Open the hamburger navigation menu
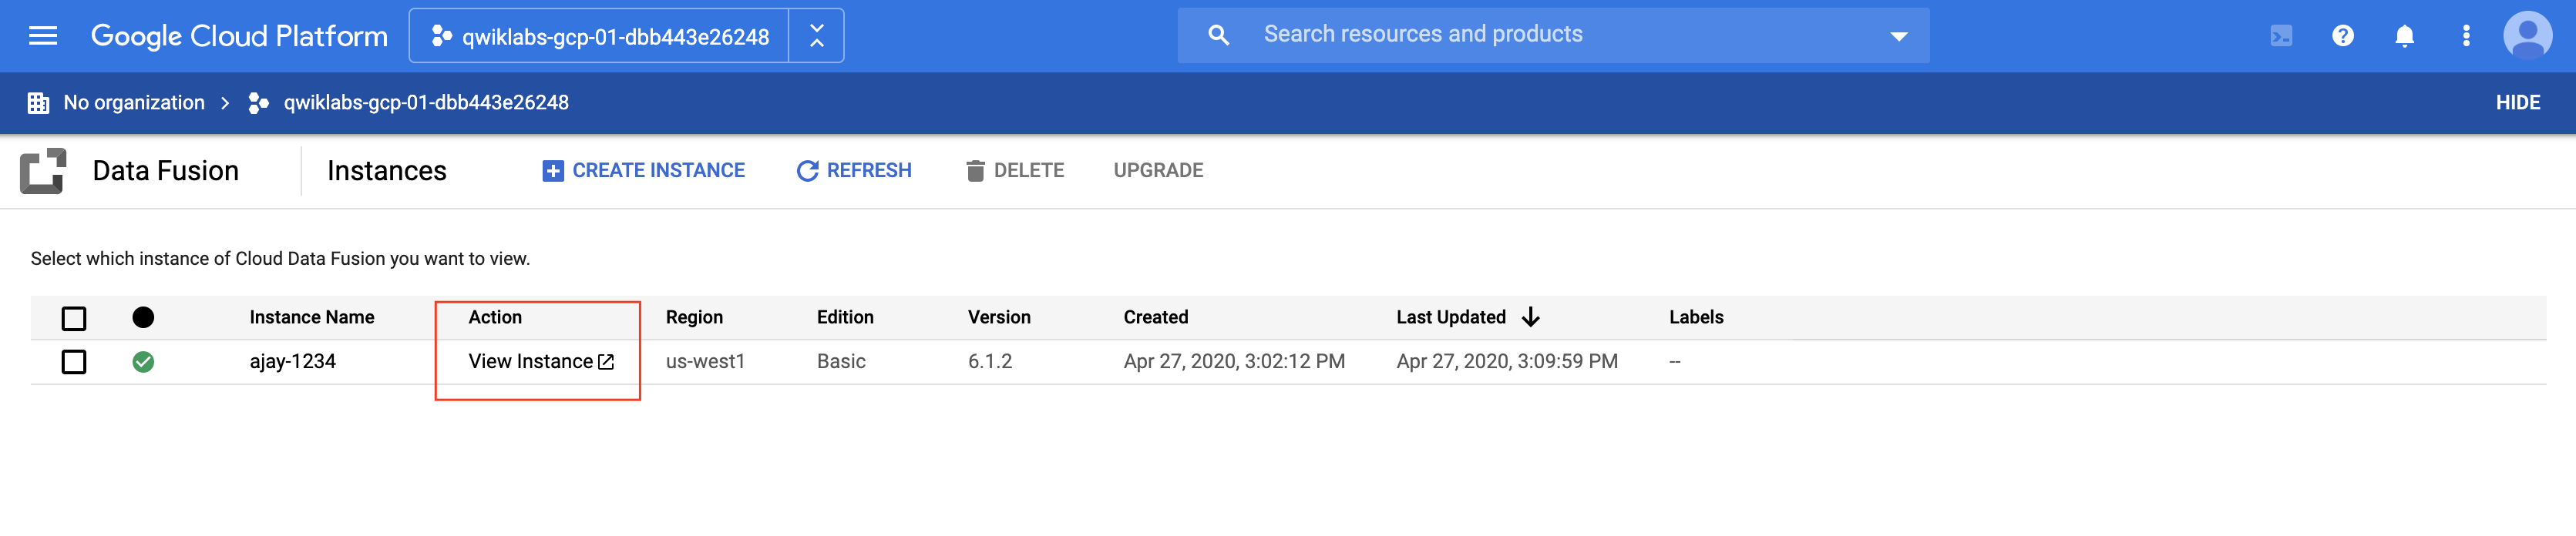 click(43, 36)
